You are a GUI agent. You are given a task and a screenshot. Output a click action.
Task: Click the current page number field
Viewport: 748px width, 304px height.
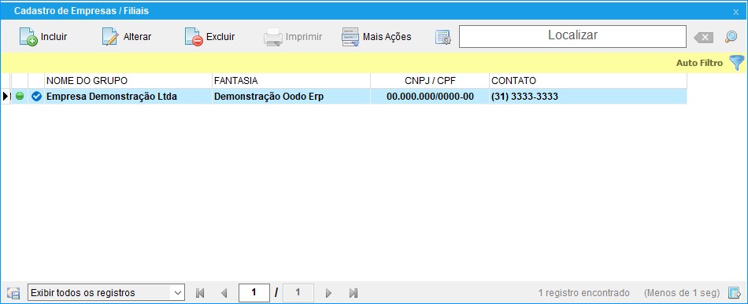pyautogui.click(x=254, y=292)
